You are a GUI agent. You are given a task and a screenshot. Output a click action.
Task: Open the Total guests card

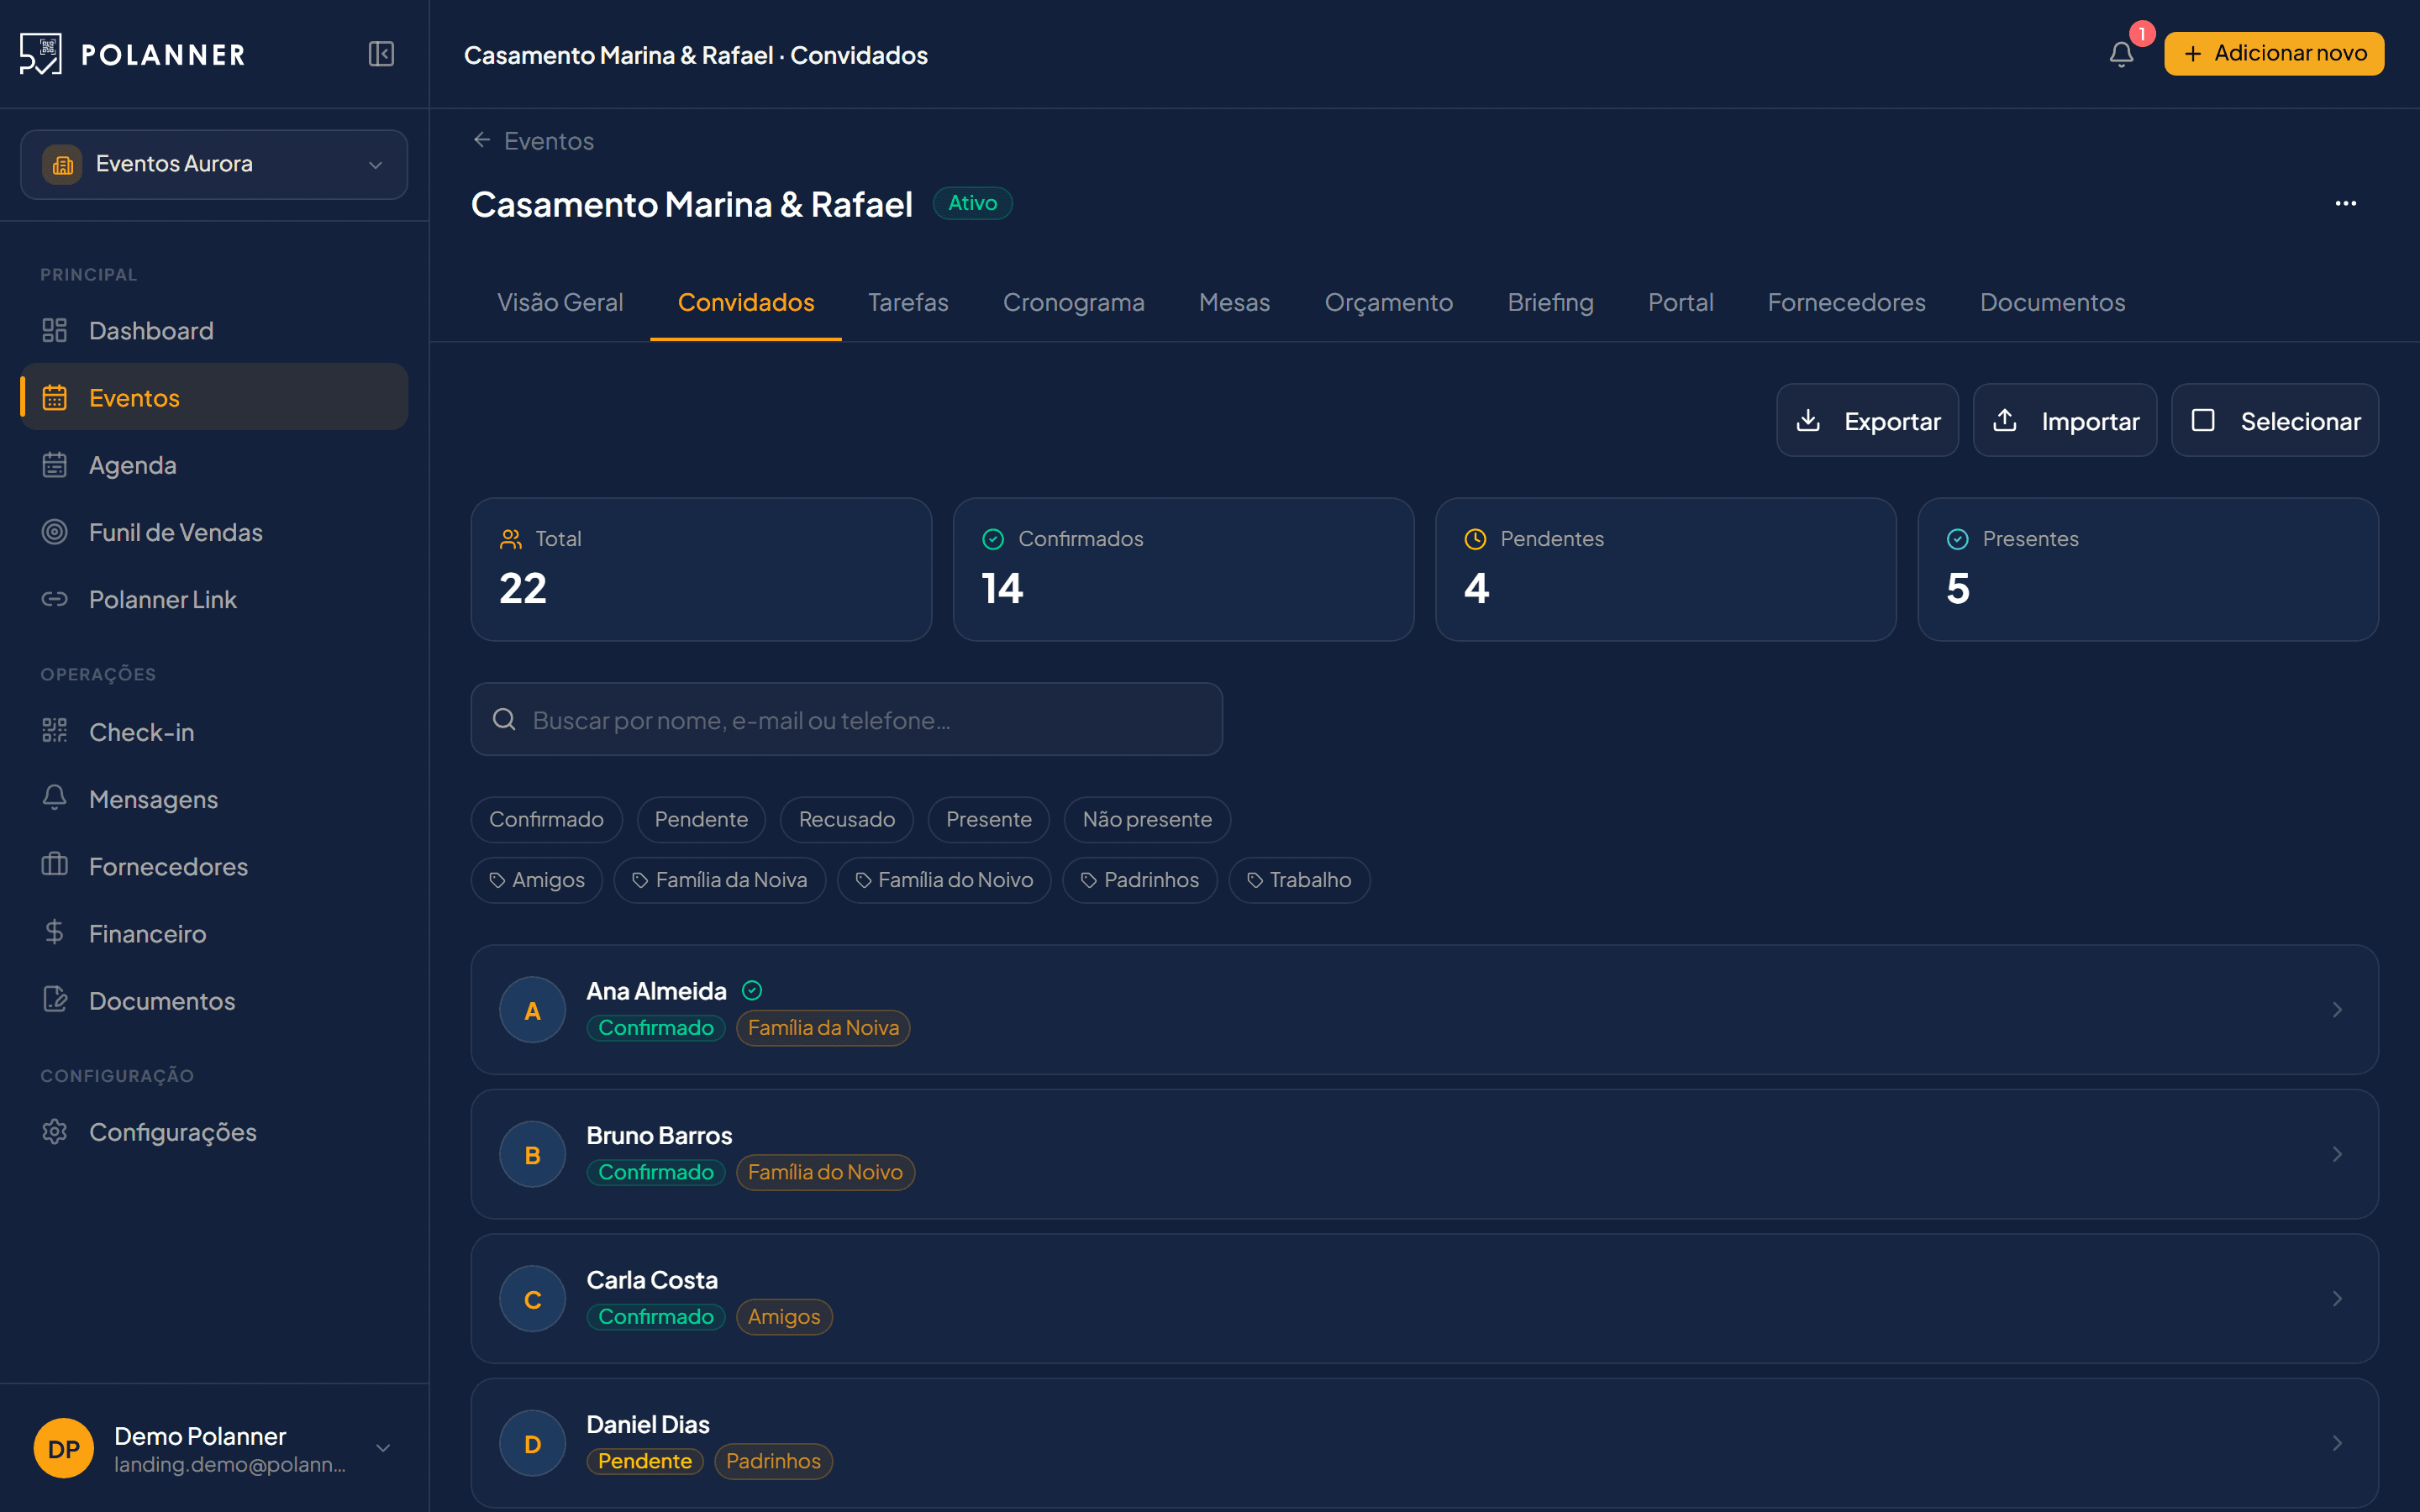(701, 570)
